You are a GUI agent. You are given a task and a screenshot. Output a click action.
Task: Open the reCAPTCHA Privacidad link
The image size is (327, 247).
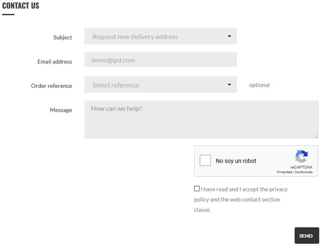284,172
